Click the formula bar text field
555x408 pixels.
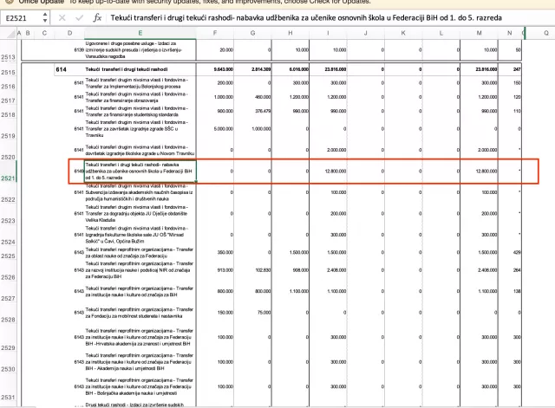[330, 17]
